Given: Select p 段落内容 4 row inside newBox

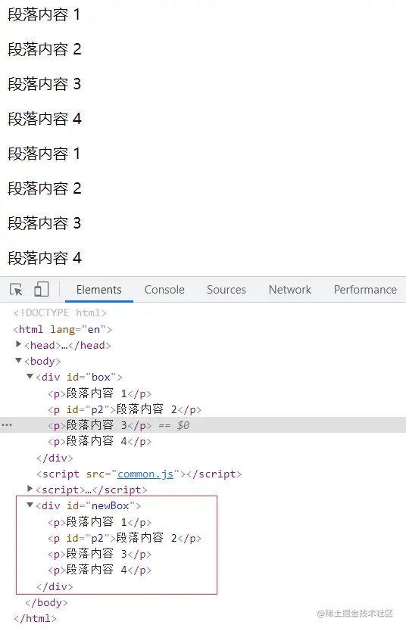Looking at the screenshot, I should pos(99,570).
